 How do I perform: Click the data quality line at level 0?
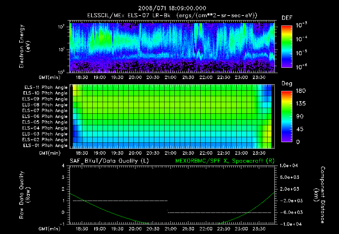(x=220, y=213)
